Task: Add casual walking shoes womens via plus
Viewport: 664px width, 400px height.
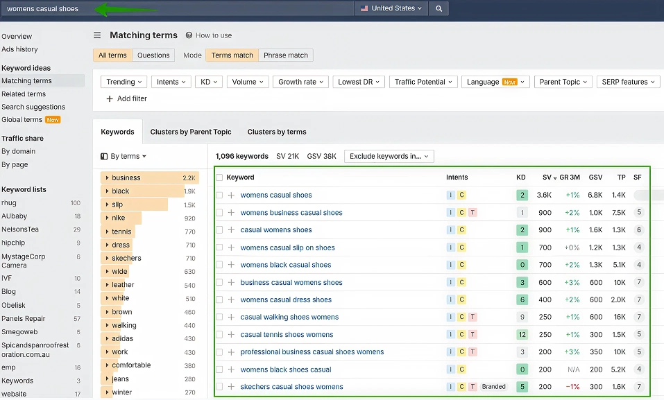Action: tap(231, 317)
